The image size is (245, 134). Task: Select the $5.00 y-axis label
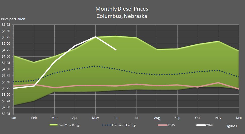pyautogui.click(x=6, y=44)
